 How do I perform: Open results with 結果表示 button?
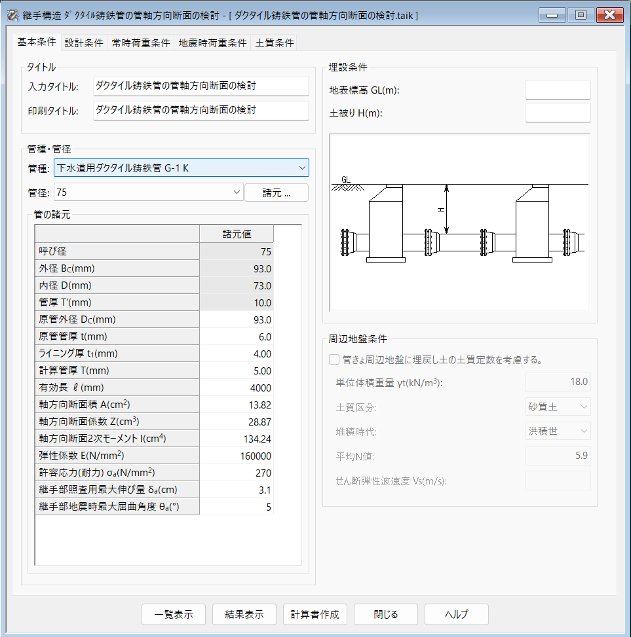pos(244,615)
